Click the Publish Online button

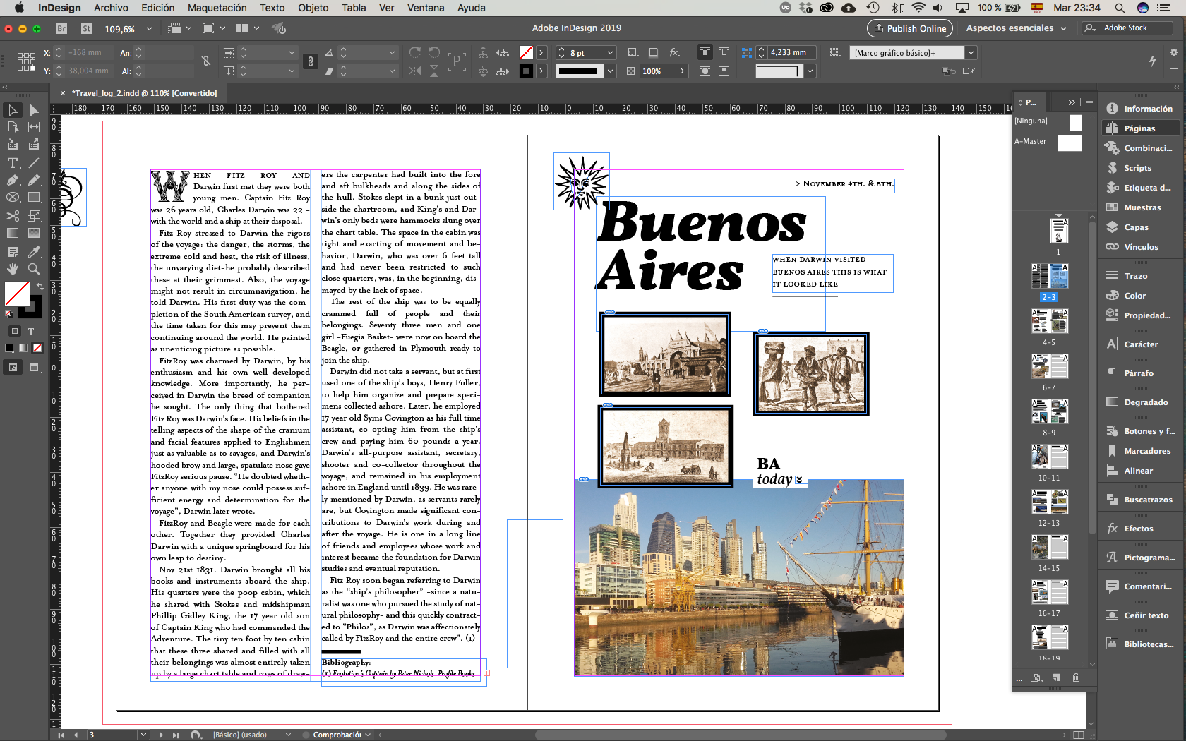click(909, 28)
